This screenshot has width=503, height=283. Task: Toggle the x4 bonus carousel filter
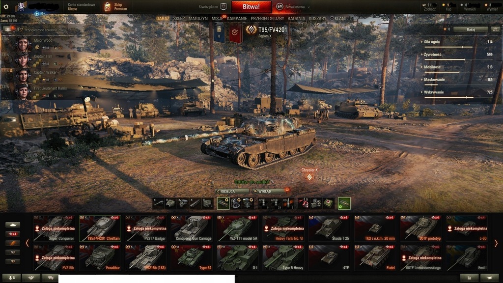pyautogui.click(x=13, y=234)
